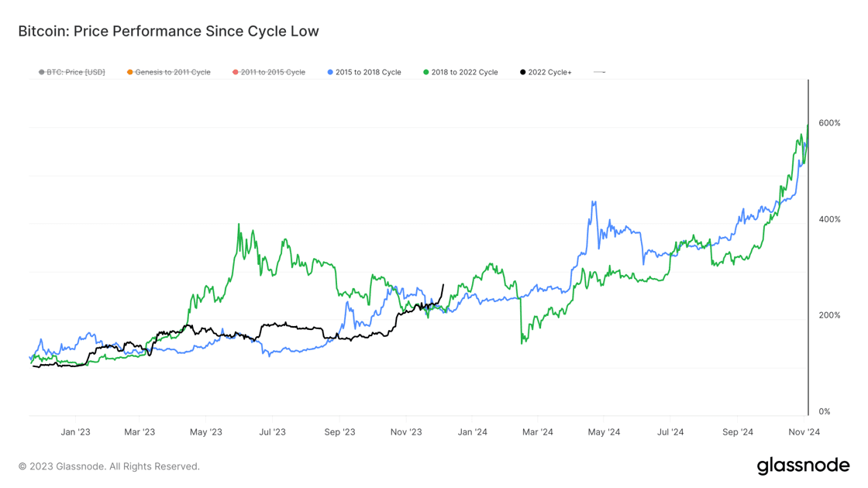The width and height of the screenshot is (868, 488).
Task: Select the Nov '23 x-axis label
Action: coord(406,432)
